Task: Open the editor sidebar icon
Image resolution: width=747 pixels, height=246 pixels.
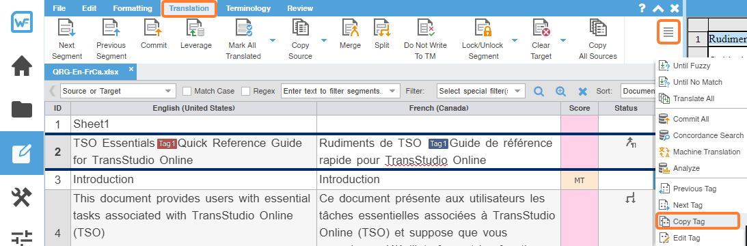Action: pos(22,153)
